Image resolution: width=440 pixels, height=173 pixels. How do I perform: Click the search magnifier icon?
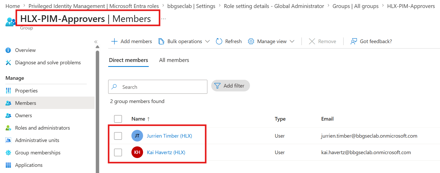(x=114, y=87)
